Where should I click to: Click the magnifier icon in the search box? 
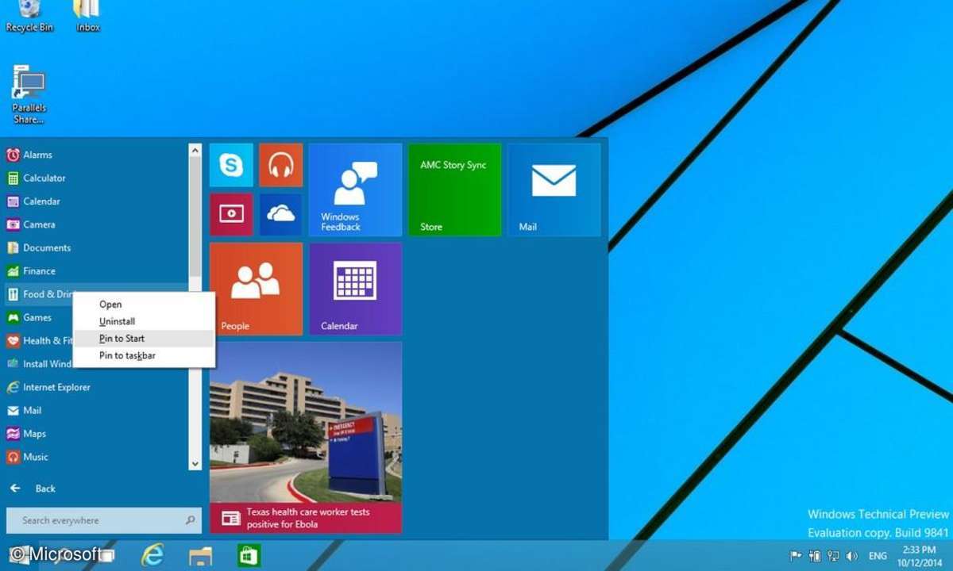(x=190, y=521)
